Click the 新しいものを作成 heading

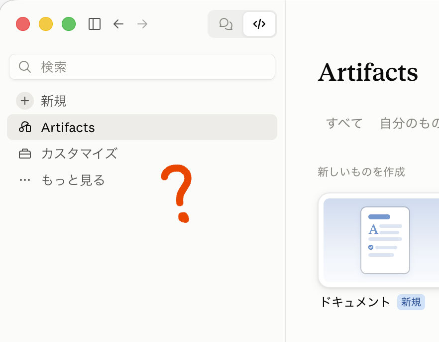(361, 172)
